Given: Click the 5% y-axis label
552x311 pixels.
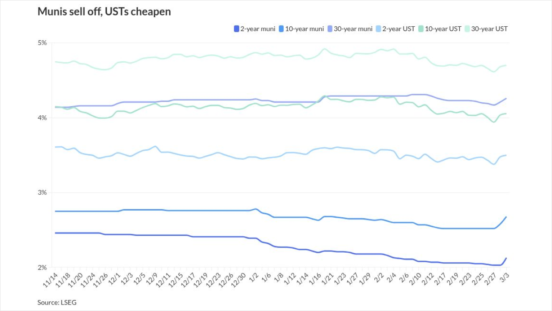Looking at the screenshot, I should point(42,43).
